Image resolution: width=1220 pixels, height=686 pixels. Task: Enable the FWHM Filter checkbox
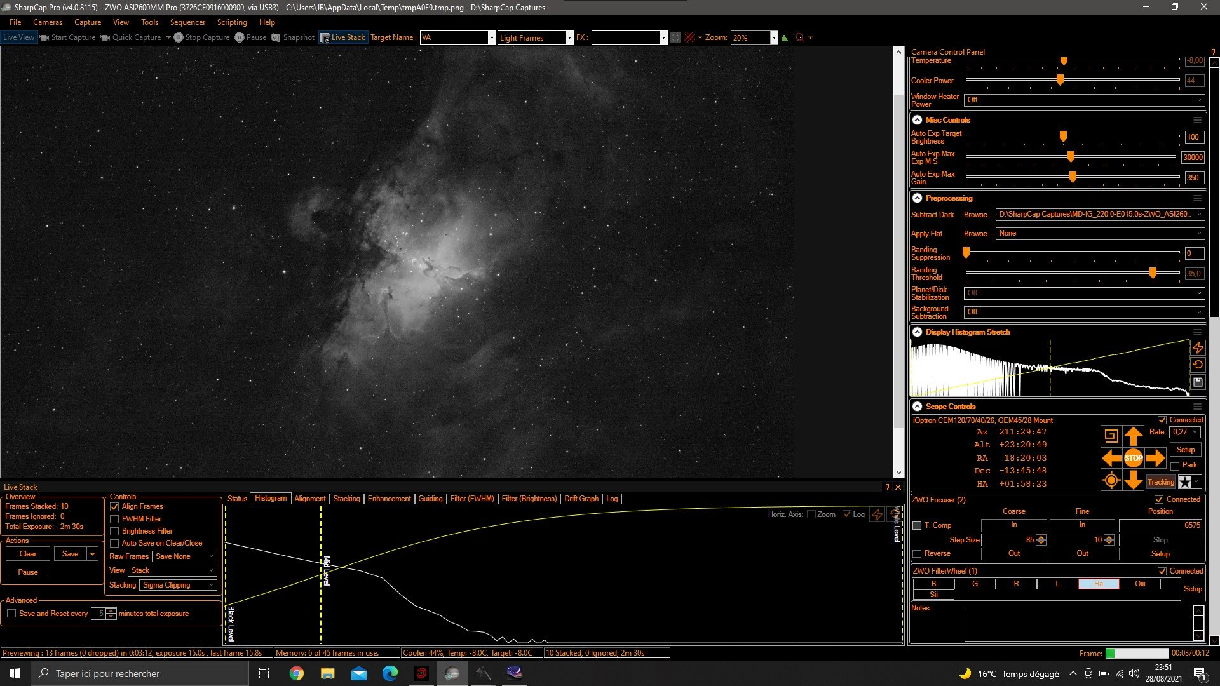click(114, 519)
